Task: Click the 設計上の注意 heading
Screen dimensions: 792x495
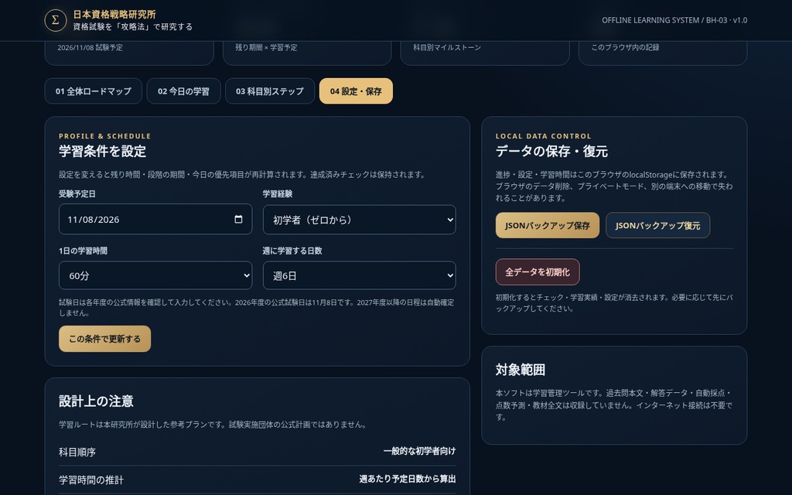Action: 96,401
